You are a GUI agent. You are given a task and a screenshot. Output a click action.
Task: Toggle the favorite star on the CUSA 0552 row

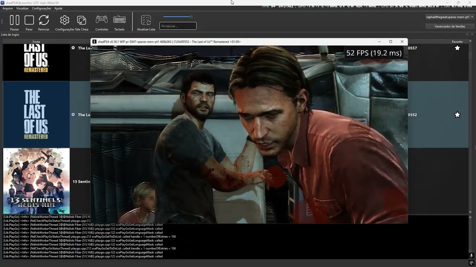[457, 115]
